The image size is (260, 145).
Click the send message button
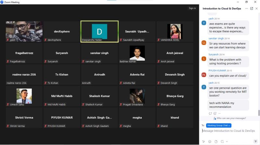click(255, 141)
